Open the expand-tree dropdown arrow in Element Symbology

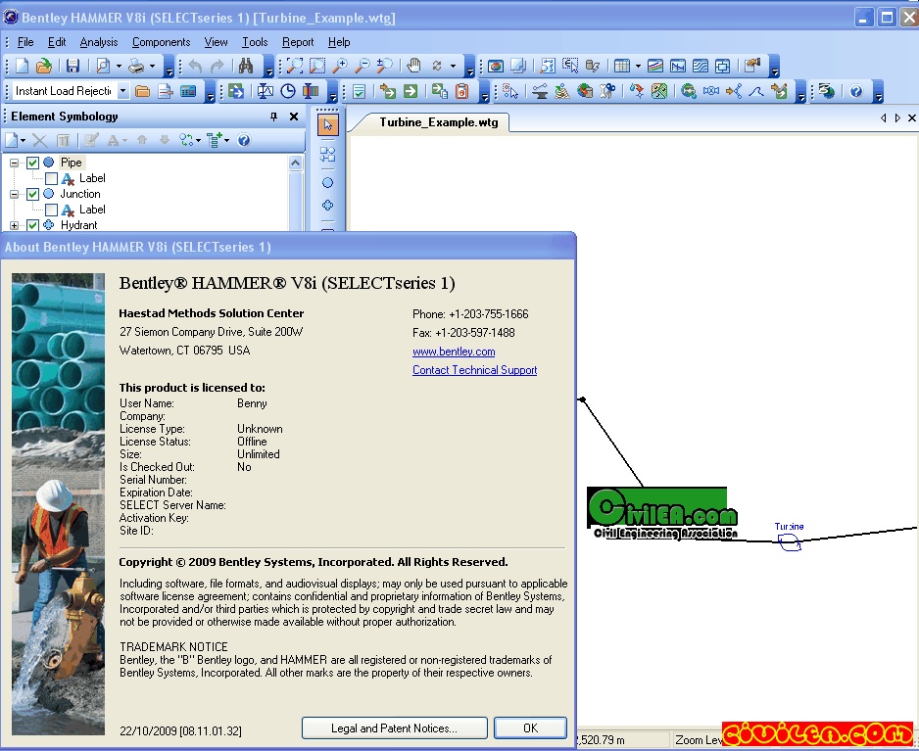point(227,140)
